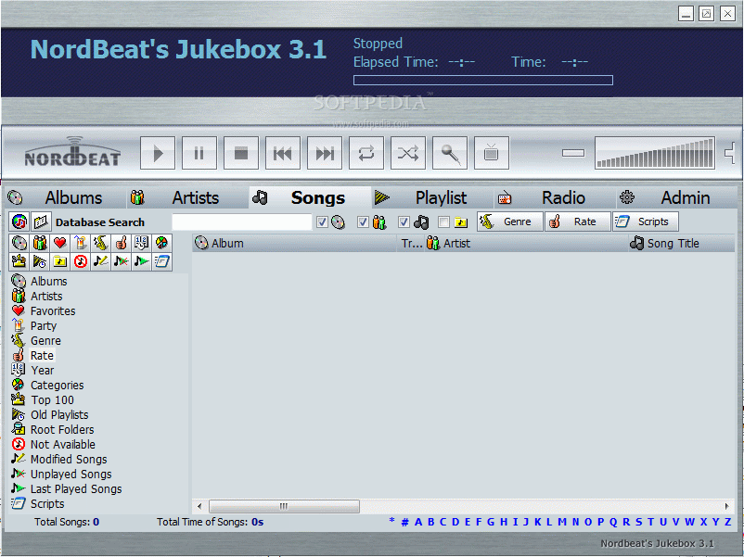Click the red heart favorites icon in grid
The height and width of the screenshot is (557, 744).
(x=59, y=243)
